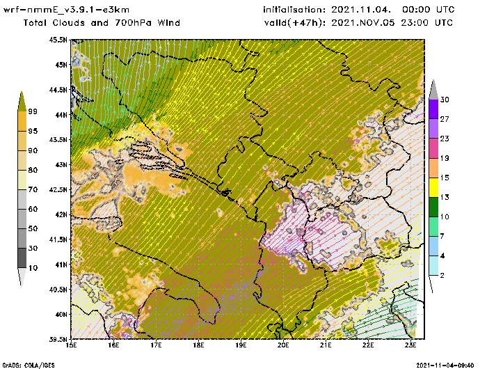Screen dimensions: 487x369
Task: Click the 45.5N latitude label
Action: pyautogui.click(x=58, y=40)
